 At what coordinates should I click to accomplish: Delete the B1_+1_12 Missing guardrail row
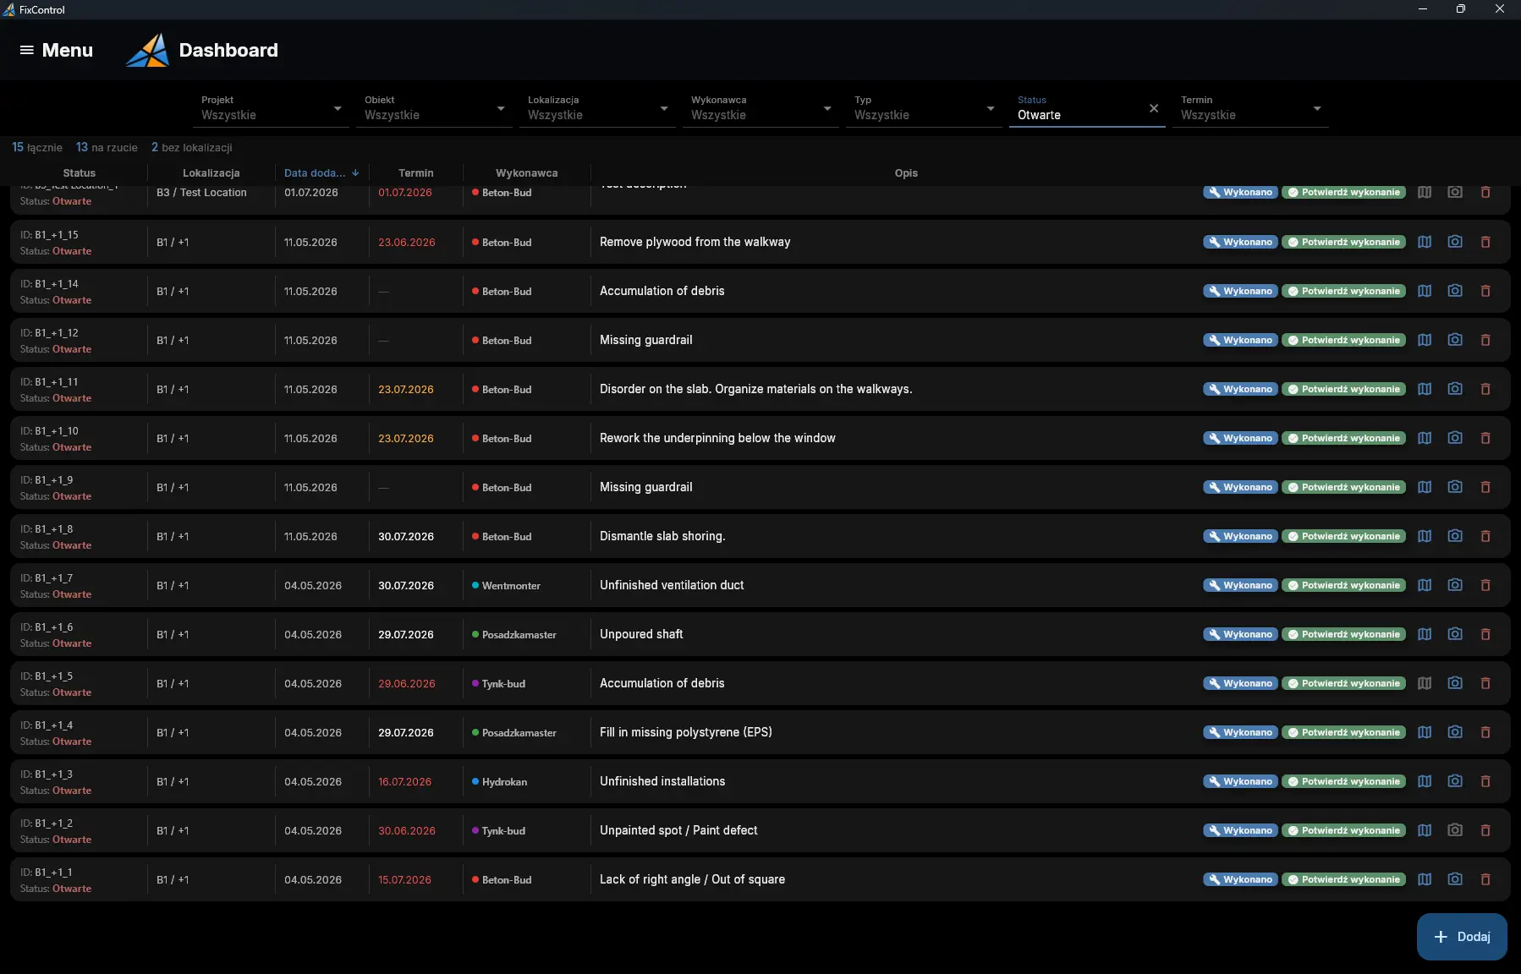point(1485,340)
